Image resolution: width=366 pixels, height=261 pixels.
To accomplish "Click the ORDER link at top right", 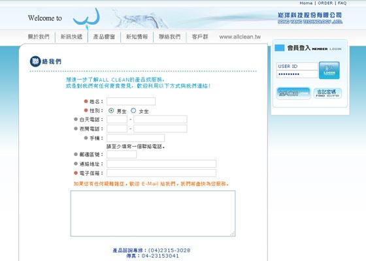I will tap(325, 3).
